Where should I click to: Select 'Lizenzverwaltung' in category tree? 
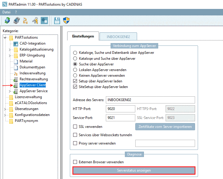click(x=28, y=97)
